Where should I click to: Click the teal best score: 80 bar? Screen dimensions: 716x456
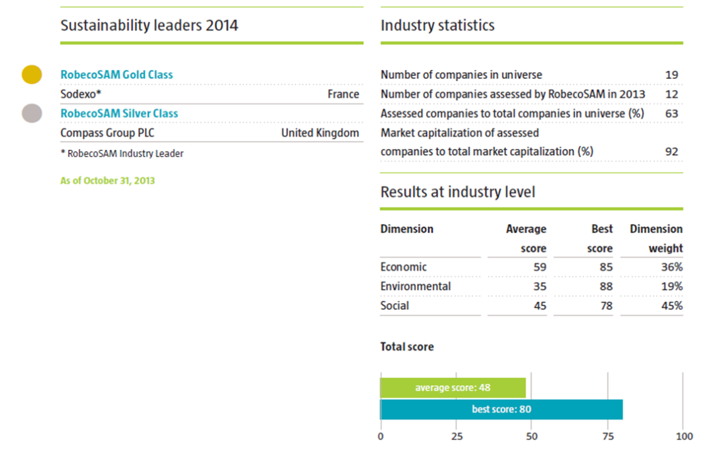click(x=502, y=409)
